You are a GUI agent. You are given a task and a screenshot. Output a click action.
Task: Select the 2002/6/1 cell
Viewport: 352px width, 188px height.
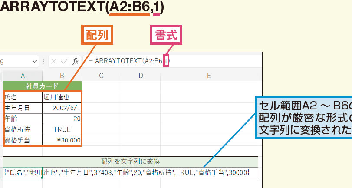pos(62,108)
